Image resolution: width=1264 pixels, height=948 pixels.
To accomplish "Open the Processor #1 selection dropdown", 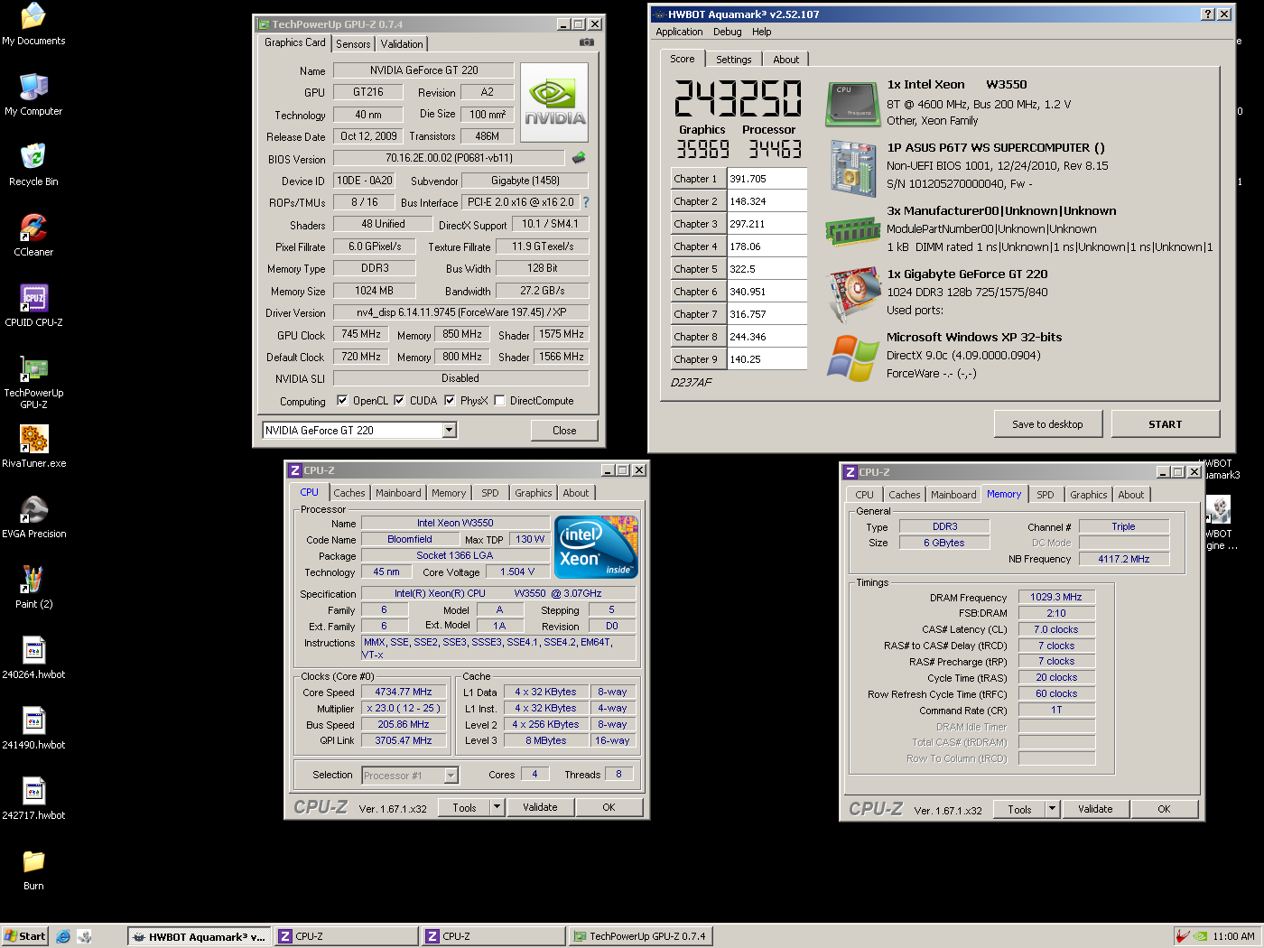I will tap(451, 776).
